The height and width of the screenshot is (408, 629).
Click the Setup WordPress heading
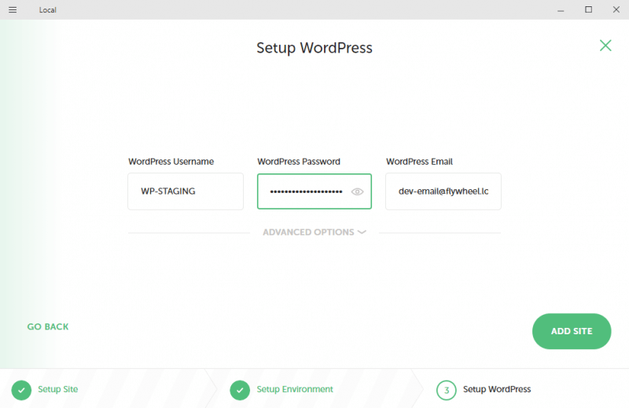314,48
